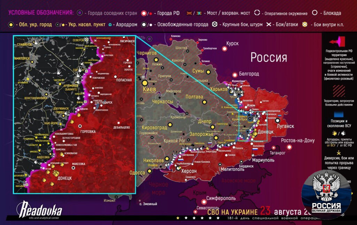
Task: Open the "Укр. насел. пункт" legend item
Action: pos(58,25)
